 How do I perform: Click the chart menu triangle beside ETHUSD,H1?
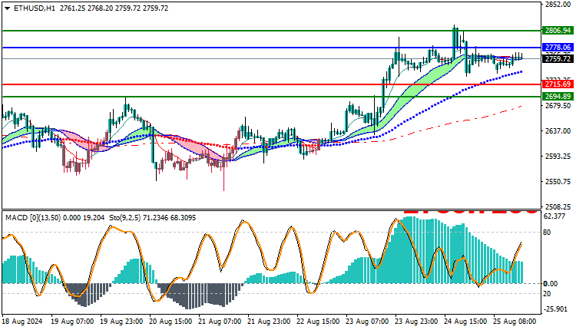8,8
